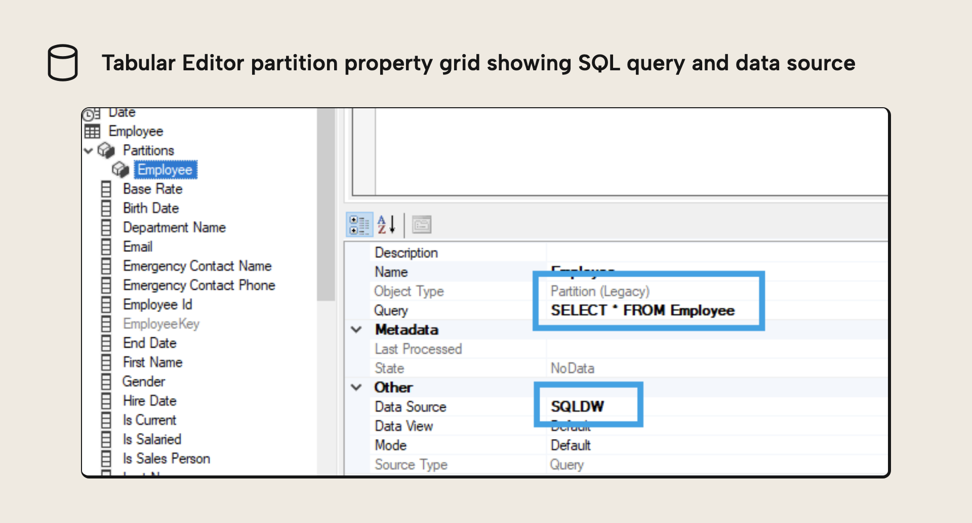Select the End Date column
The width and height of the screenshot is (972, 523).
(x=149, y=343)
